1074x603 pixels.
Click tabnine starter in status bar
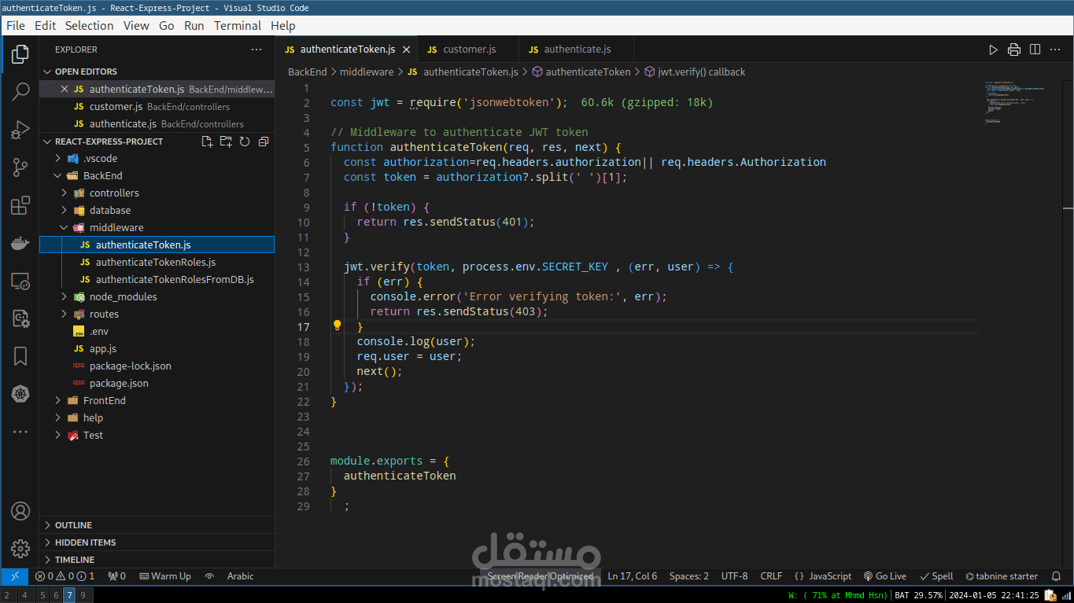(1002, 576)
